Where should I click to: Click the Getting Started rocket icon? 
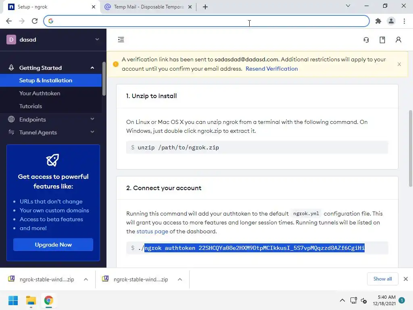11,68
